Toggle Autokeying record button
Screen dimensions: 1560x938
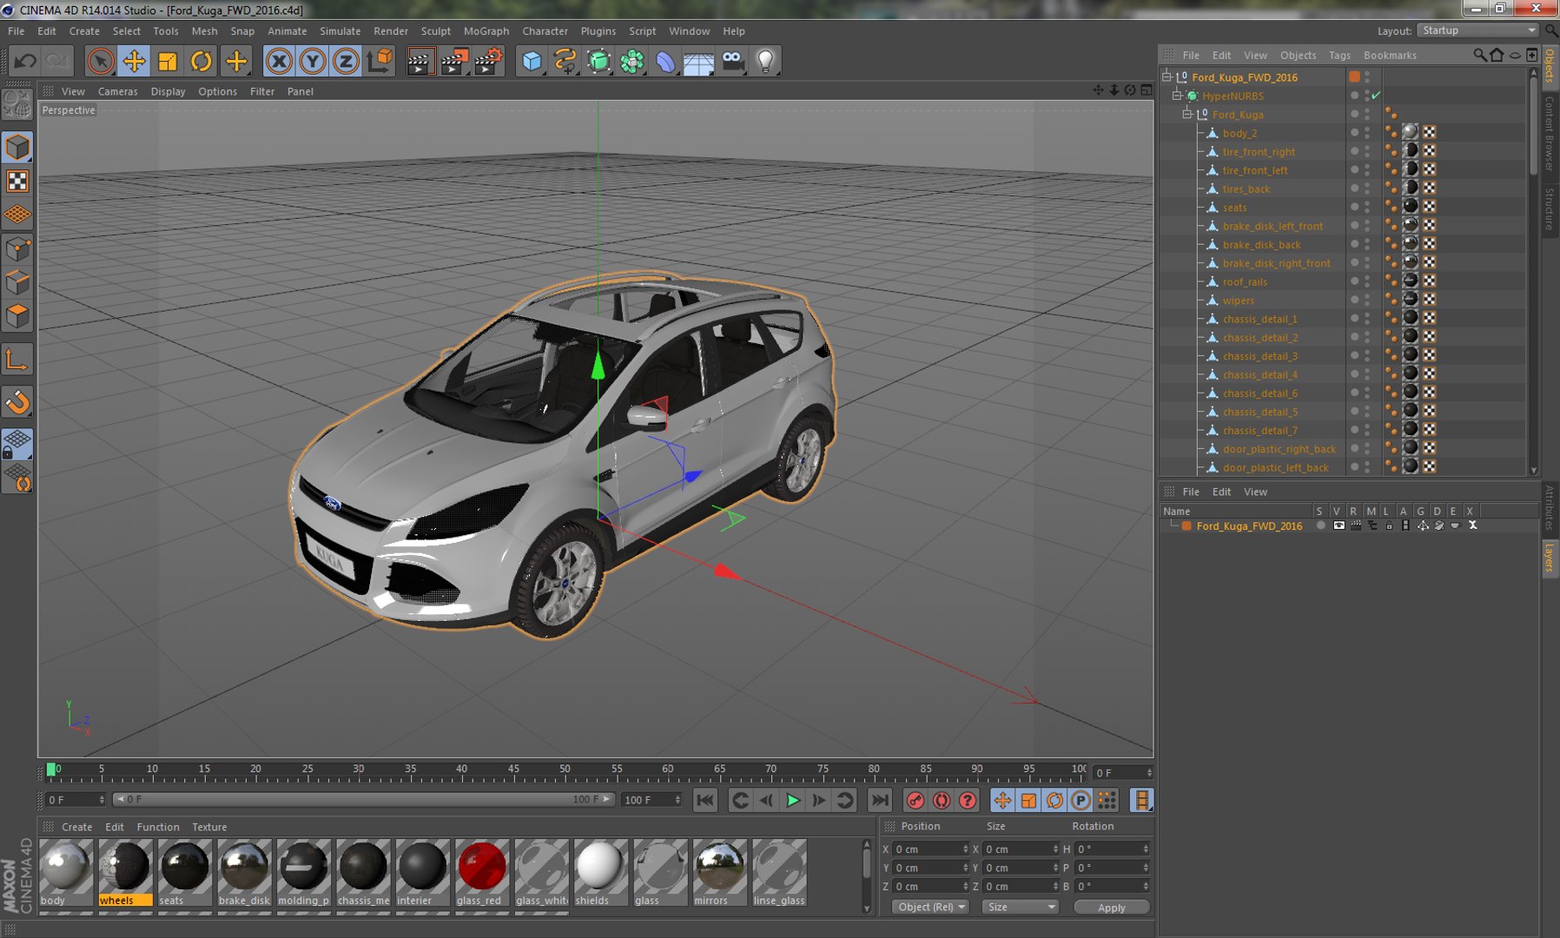point(941,800)
